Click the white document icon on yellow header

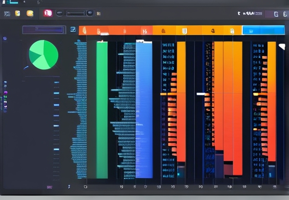tap(184, 31)
